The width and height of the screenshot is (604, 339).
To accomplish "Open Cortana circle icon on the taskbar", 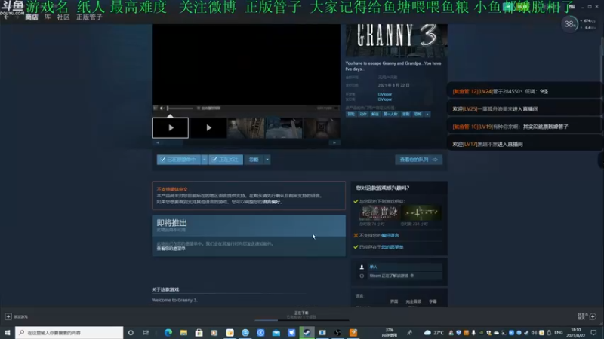I will pos(131,332).
